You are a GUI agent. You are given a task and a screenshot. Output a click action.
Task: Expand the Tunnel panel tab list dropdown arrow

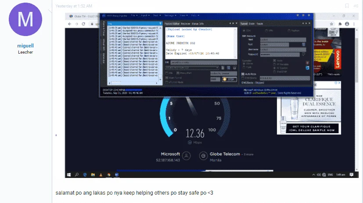[309, 23]
